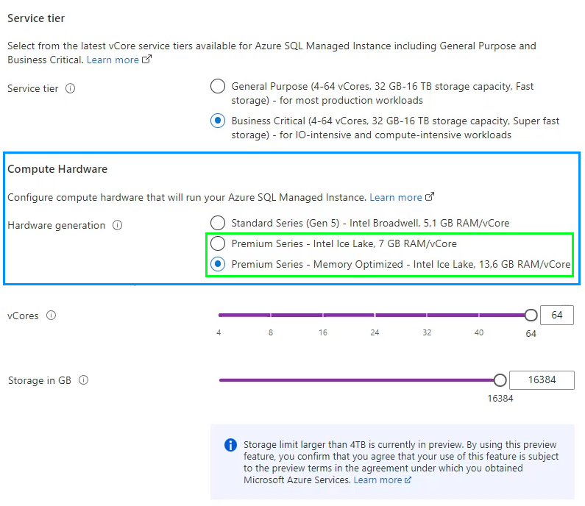Viewport: 585px width, 506px height.
Task: Click the vCores info icon
Action: pyautogui.click(x=51, y=316)
